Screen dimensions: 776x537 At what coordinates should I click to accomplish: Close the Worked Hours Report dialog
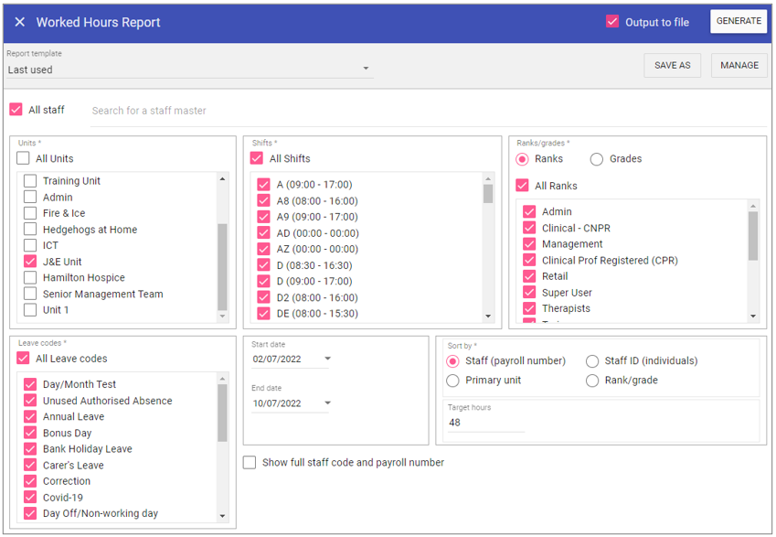click(x=20, y=22)
